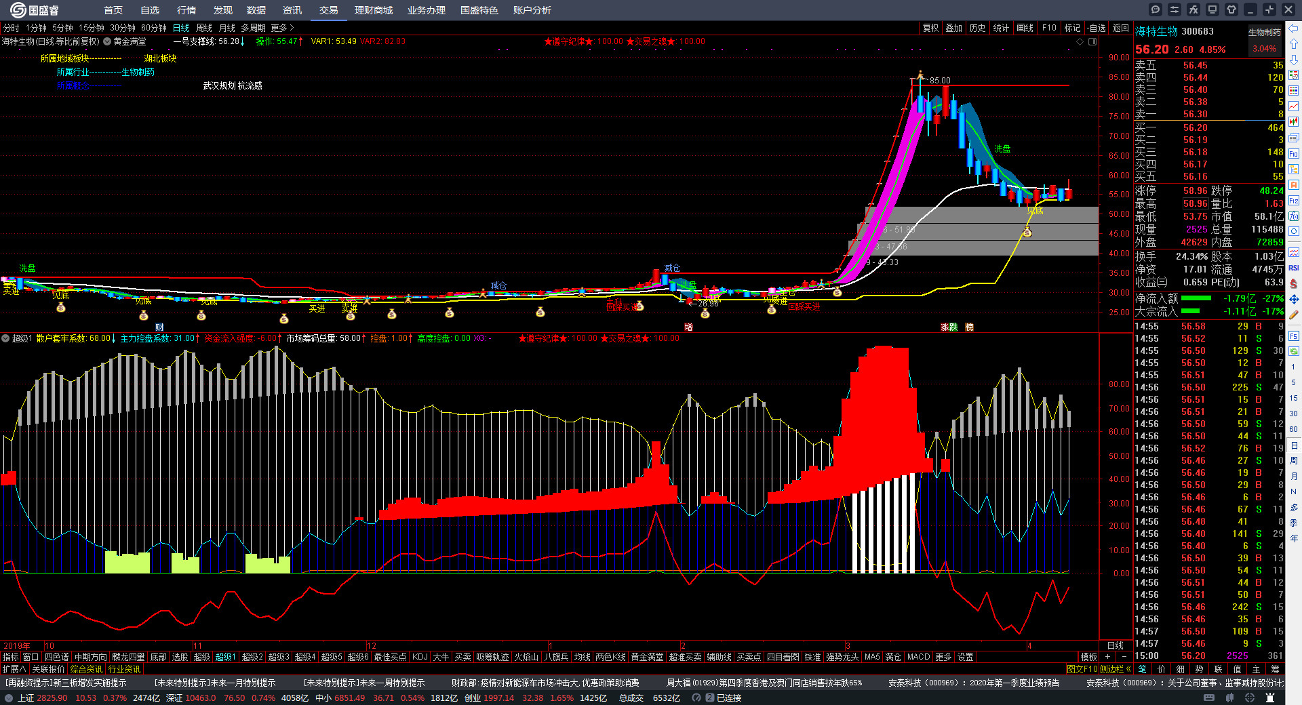
Task: Collapse the sidebar with 侧边栏 button
Action: 1115,668
